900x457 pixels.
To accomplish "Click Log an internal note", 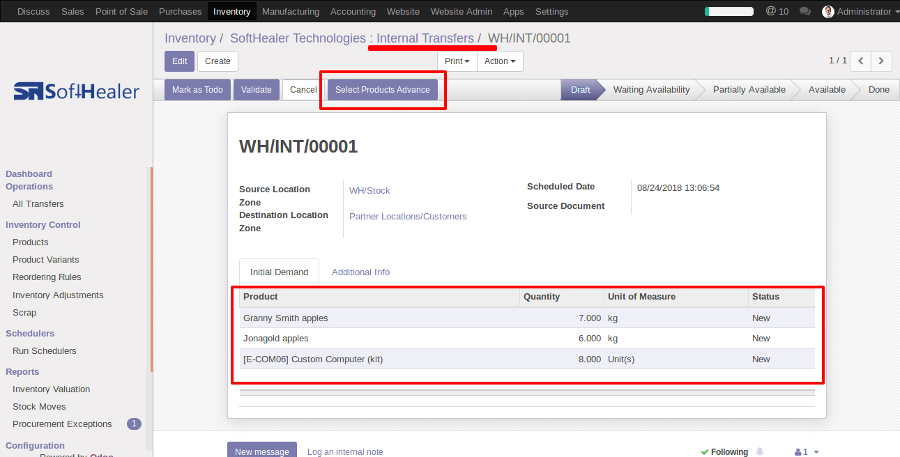I will click(x=345, y=452).
